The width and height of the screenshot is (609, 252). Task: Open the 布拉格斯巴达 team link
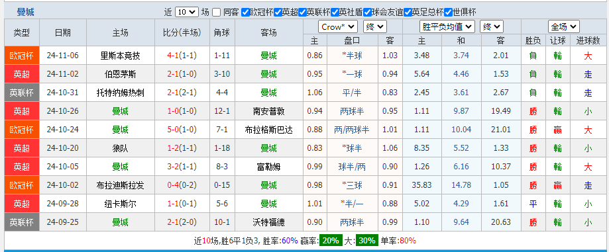pos(268,130)
